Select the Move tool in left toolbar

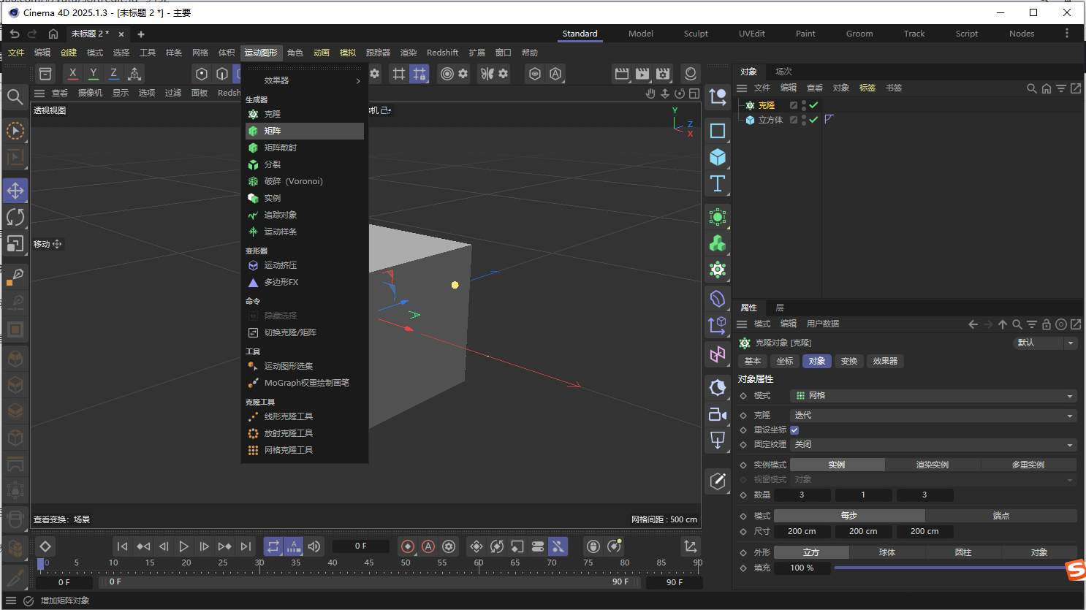tap(15, 191)
